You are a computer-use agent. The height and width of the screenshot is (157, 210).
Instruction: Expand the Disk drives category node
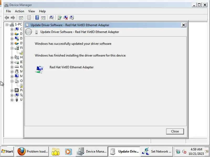pyautogui.click(x=12, y=34)
